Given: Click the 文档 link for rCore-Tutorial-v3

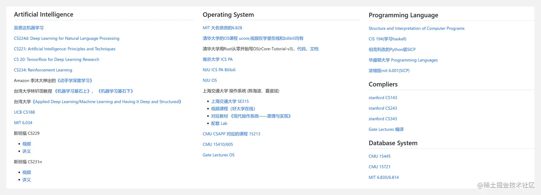Looking at the screenshot, I should [314, 49].
